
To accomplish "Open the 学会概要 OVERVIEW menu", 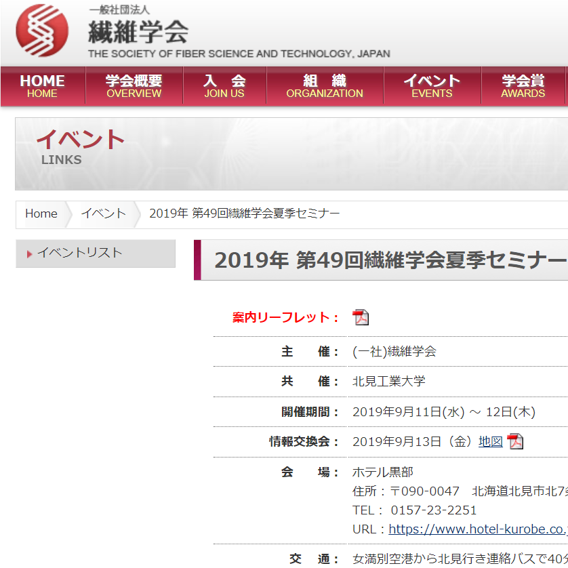I will (134, 85).
